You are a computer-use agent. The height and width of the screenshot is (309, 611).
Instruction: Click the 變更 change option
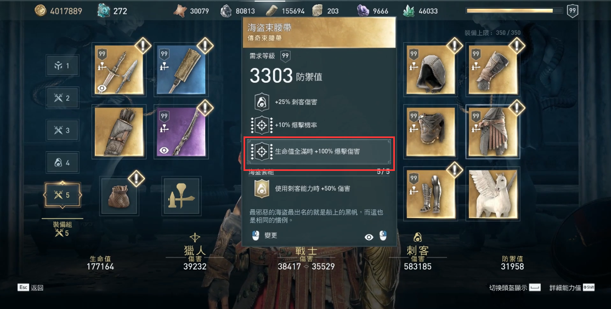[270, 236]
